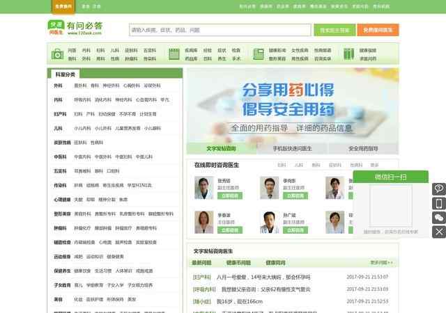Click the mobile phone icon in side floater
The width and height of the screenshot is (446, 313).
pos(439,203)
